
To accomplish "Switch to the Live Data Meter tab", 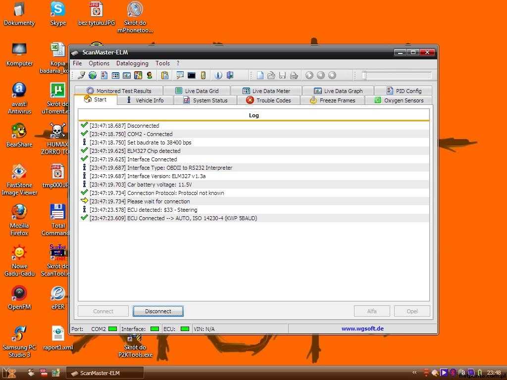I will (x=266, y=91).
